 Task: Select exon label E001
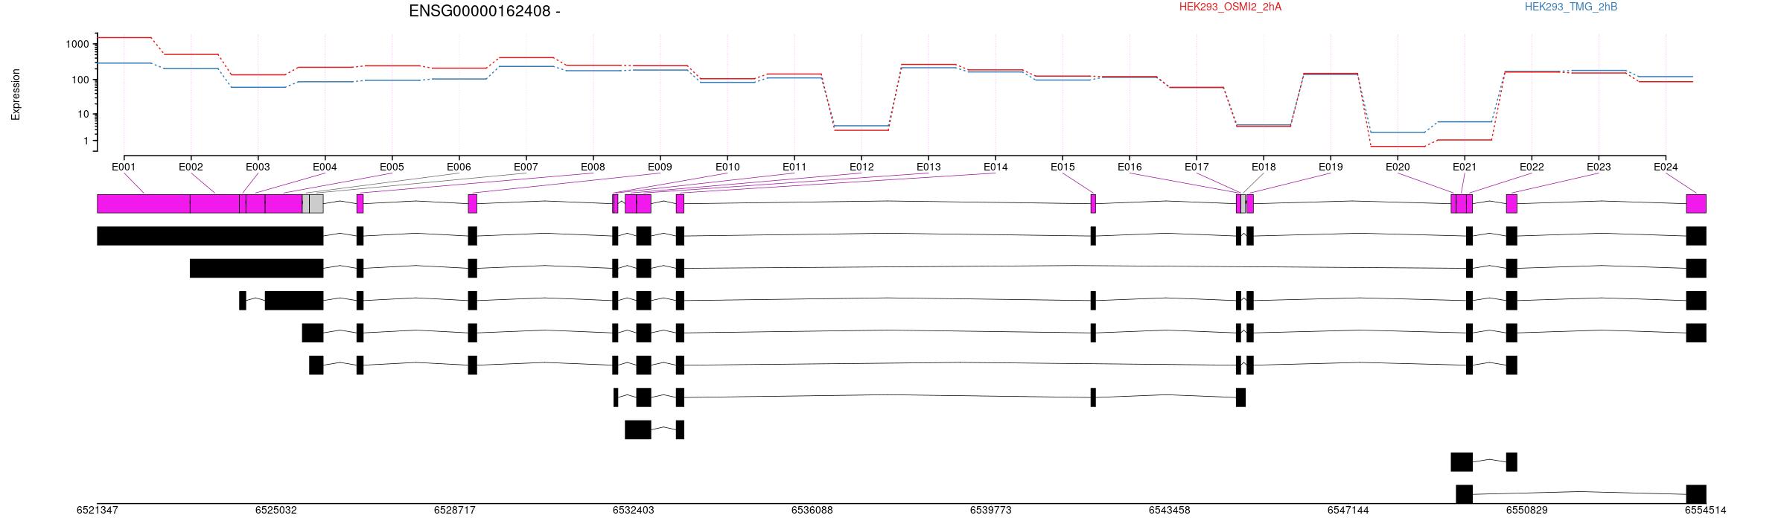[124, 167]
